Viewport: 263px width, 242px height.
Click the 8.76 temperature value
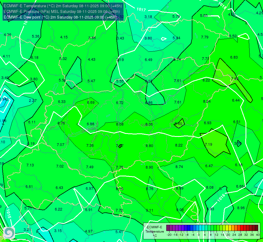[150, 189]
